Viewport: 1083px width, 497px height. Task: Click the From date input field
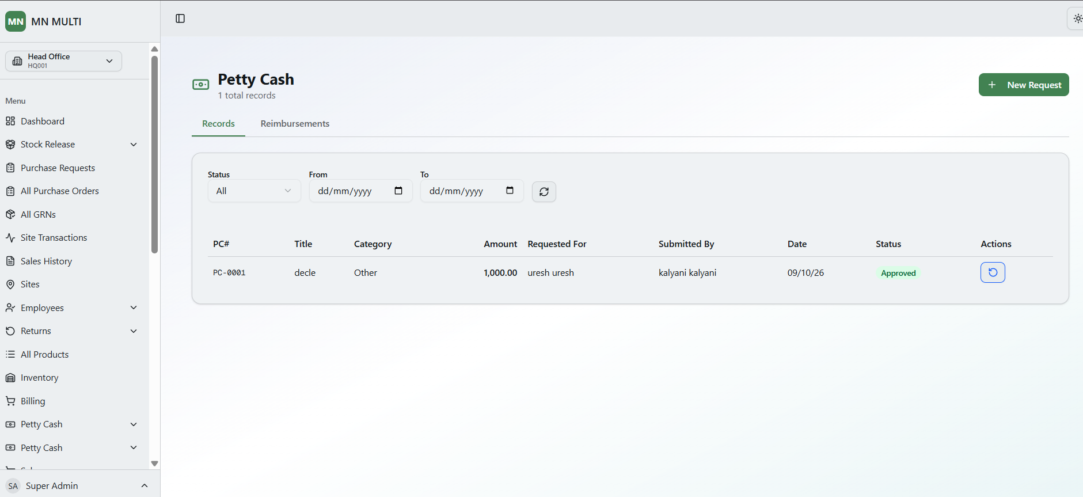click(360, 191)
